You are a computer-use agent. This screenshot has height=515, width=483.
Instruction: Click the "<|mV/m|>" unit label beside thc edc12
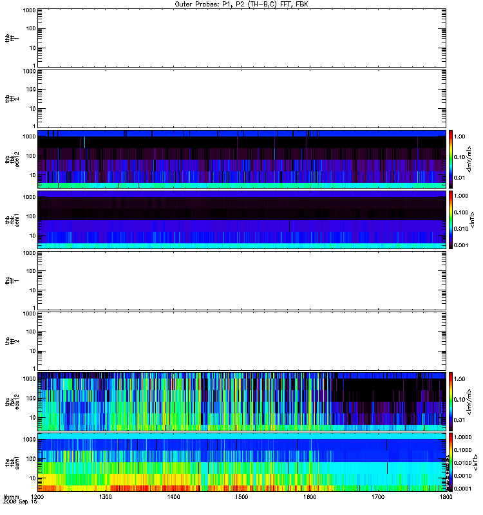click(x=469, y=402)
